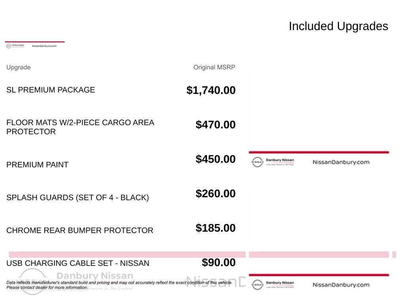Viewport: 405px width, 304px height.
Task: Click the Nissan logo in the bottom-right banner
Action: click(257, 285)
